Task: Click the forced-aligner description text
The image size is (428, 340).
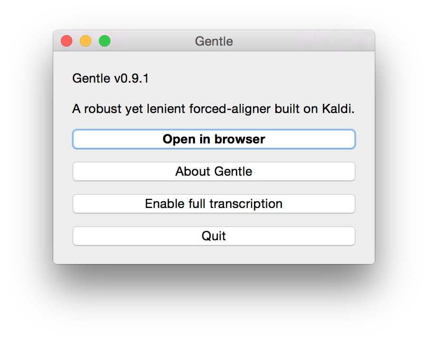Action: pyautogui.click(x=213, y=109)
